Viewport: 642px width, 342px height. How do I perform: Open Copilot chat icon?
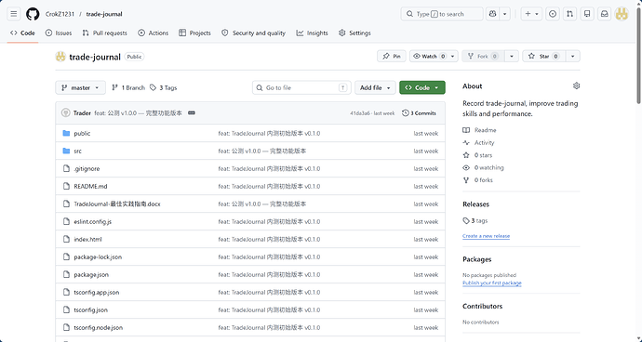(x=492, y=14)
